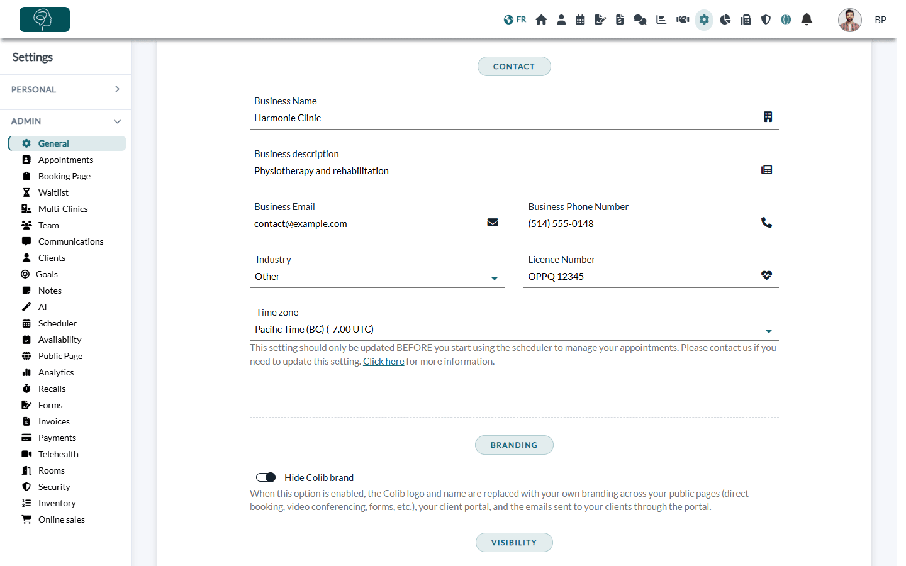Click the Licence Number field

coord(651,277)
